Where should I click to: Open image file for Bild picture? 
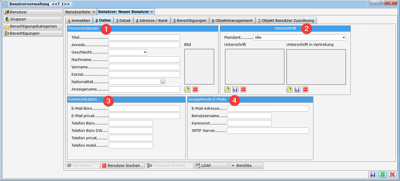click(x=187, y=89)
